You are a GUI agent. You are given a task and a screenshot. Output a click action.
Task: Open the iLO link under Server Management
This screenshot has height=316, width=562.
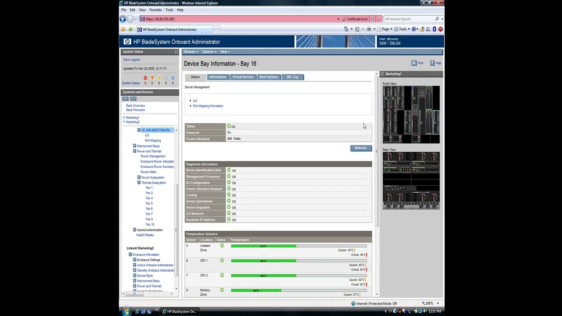[x=195, y=101]
